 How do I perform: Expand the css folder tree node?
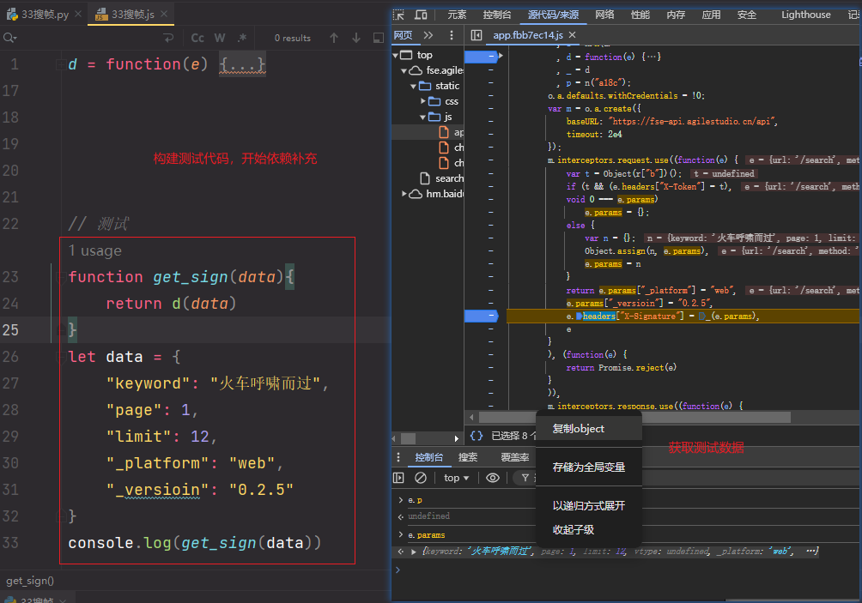point(422,101)
